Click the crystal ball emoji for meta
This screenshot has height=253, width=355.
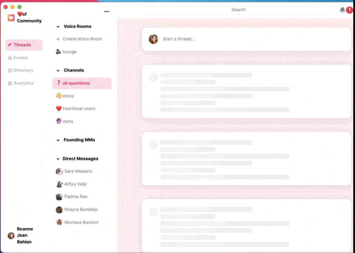[x=59, y=121]
